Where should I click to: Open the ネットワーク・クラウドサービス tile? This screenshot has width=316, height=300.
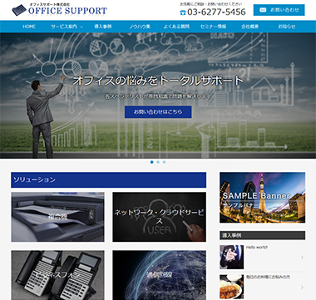(x=159, y=217)
